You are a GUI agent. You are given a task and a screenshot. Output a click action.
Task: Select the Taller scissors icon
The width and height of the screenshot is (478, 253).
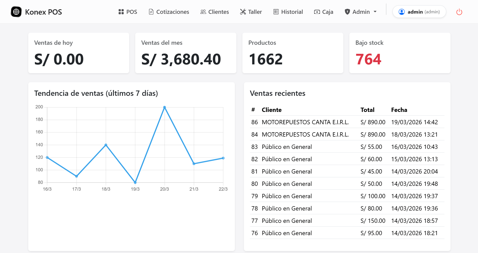[243, 11]
